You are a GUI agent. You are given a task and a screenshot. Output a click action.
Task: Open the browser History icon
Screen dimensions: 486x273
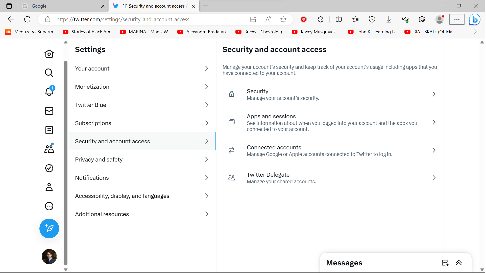372,19
